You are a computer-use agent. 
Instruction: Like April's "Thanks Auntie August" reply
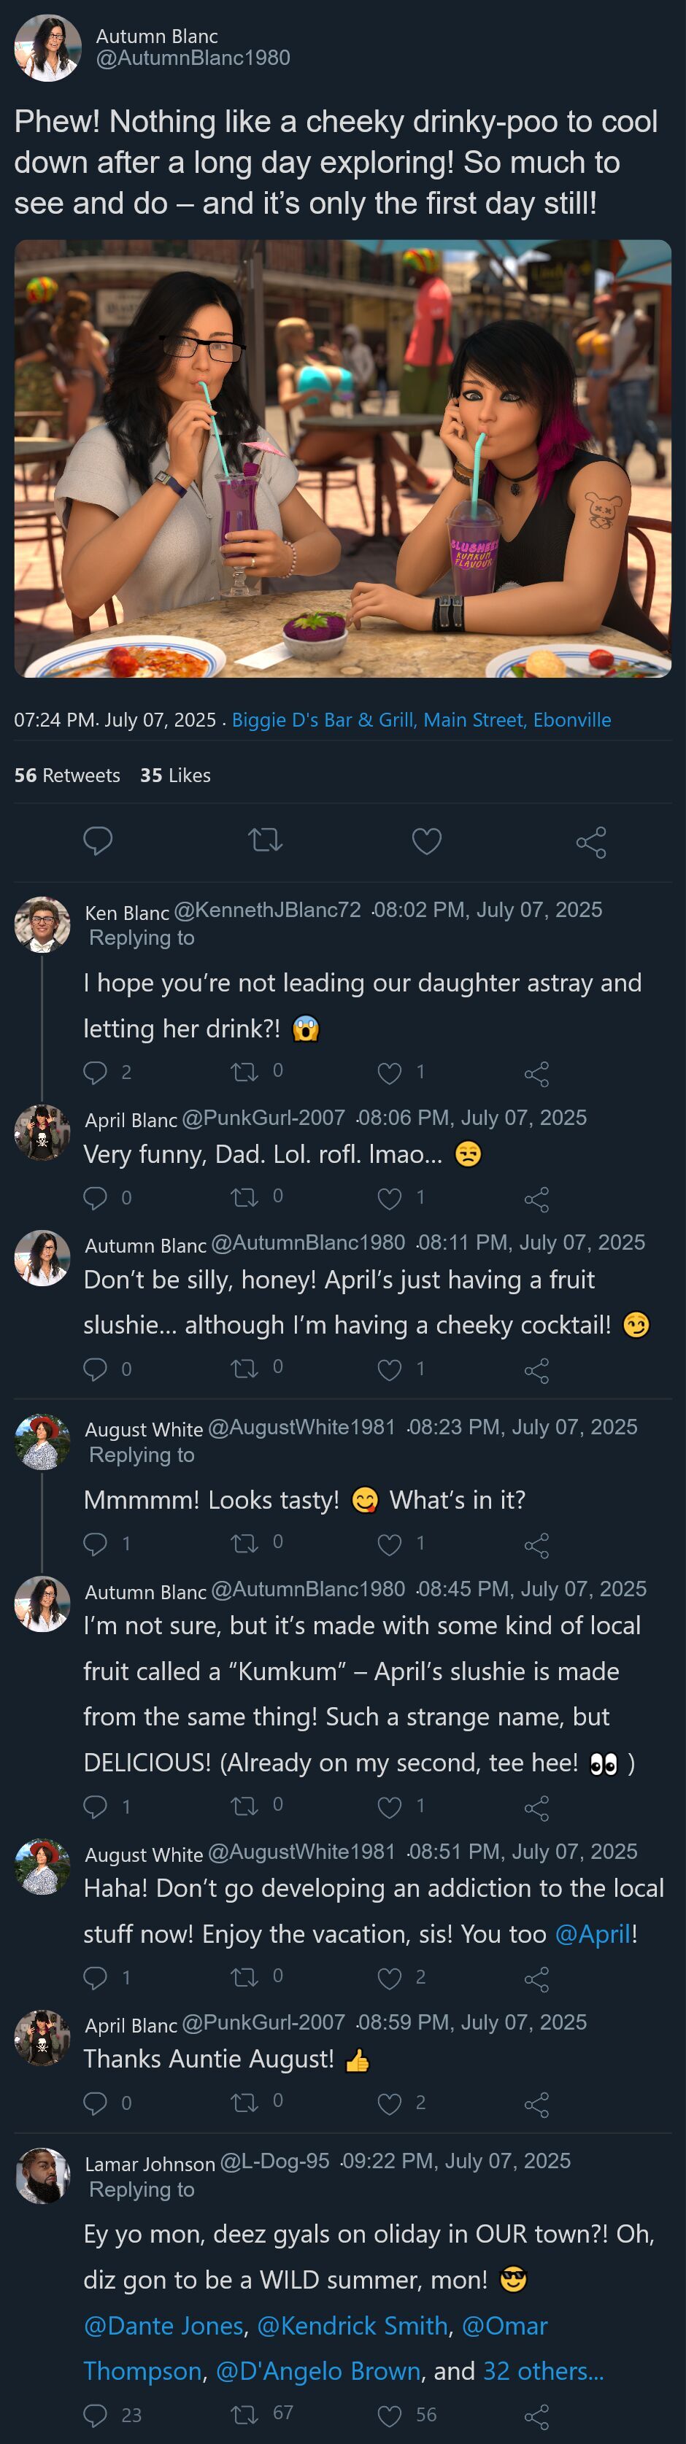tap(390, 2103)
